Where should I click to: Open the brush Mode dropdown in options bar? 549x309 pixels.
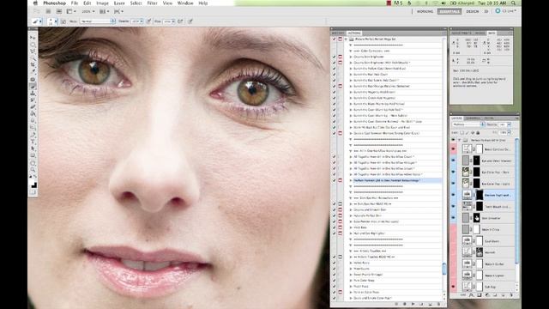pyautogui.click(x=98, y=21)
